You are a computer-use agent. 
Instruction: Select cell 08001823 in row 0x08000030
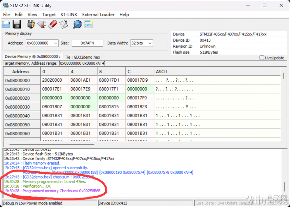[x=140, y=107]
